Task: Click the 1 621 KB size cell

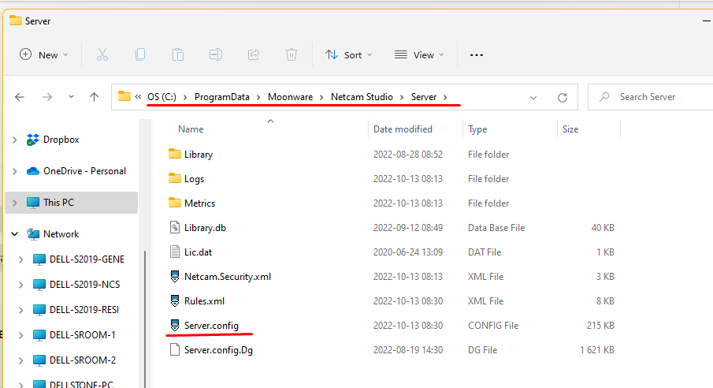Action: (597, 350)
